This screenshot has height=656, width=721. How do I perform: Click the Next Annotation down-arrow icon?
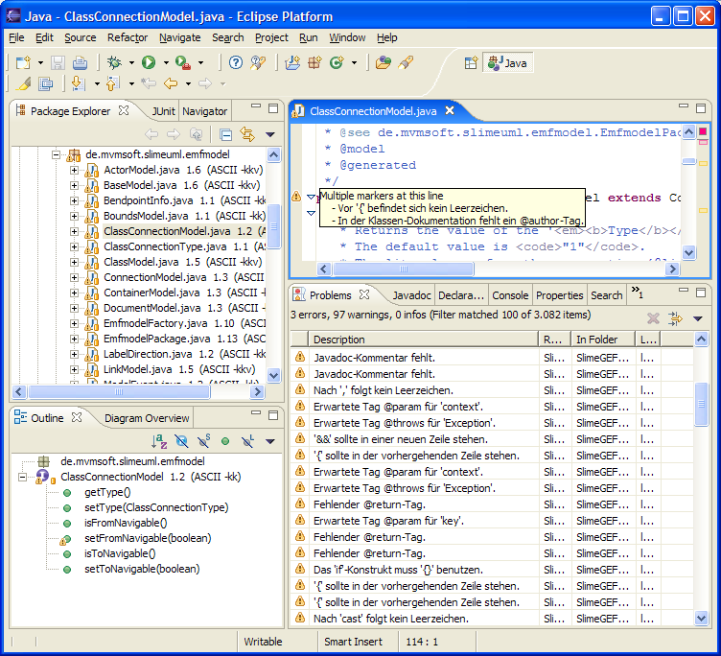[79, 83]
